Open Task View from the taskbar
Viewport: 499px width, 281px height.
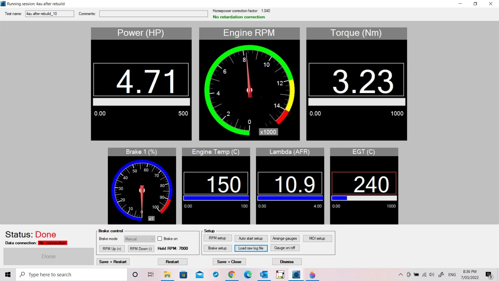pos(151,274)
